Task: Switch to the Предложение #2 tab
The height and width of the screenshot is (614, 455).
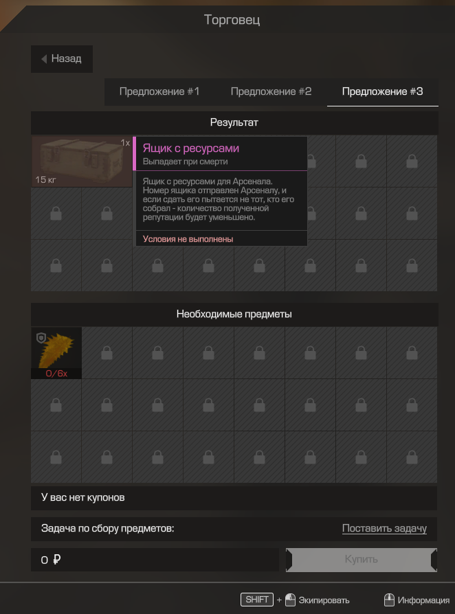Action: coord(271,91)
